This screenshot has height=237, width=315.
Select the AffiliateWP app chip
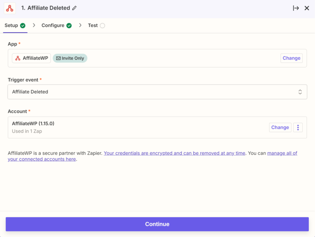(x=31, y=58)
